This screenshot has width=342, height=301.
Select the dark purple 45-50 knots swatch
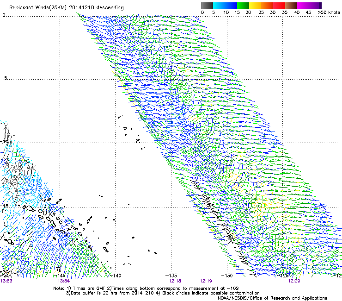(315, 6)
